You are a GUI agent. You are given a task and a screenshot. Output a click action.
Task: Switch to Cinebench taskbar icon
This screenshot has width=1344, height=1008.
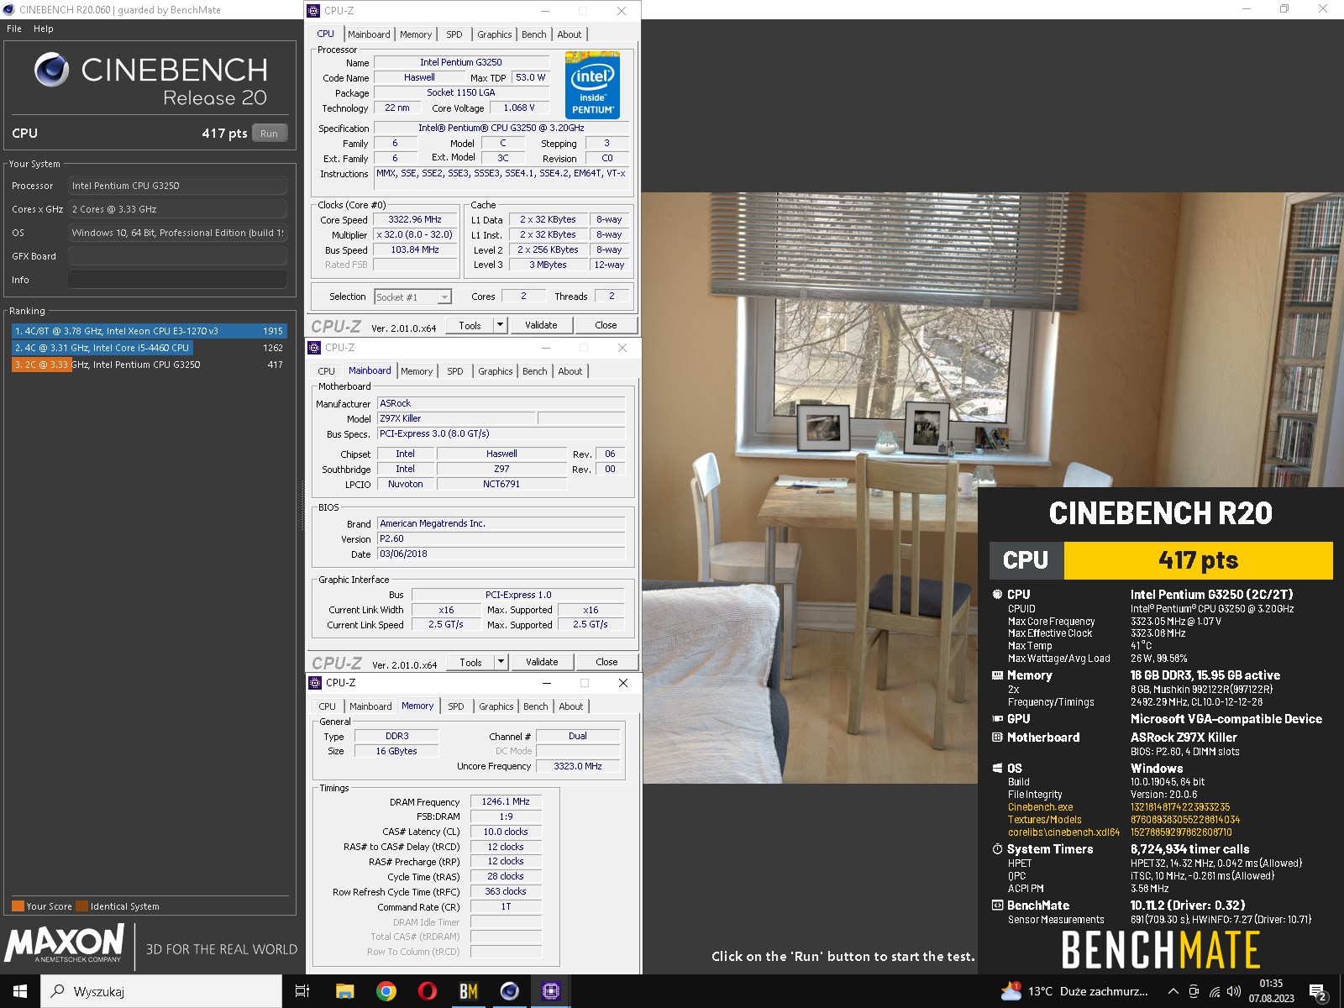point(509,991)
